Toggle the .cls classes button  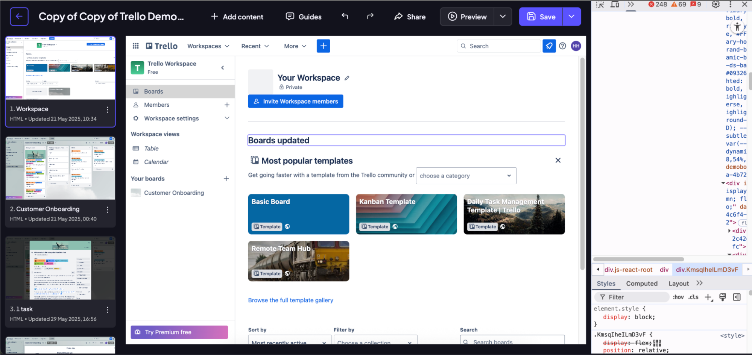693,297
